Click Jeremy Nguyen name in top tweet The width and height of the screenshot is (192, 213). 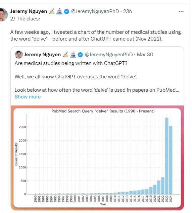pyautogui.click(x=29, y=11)
